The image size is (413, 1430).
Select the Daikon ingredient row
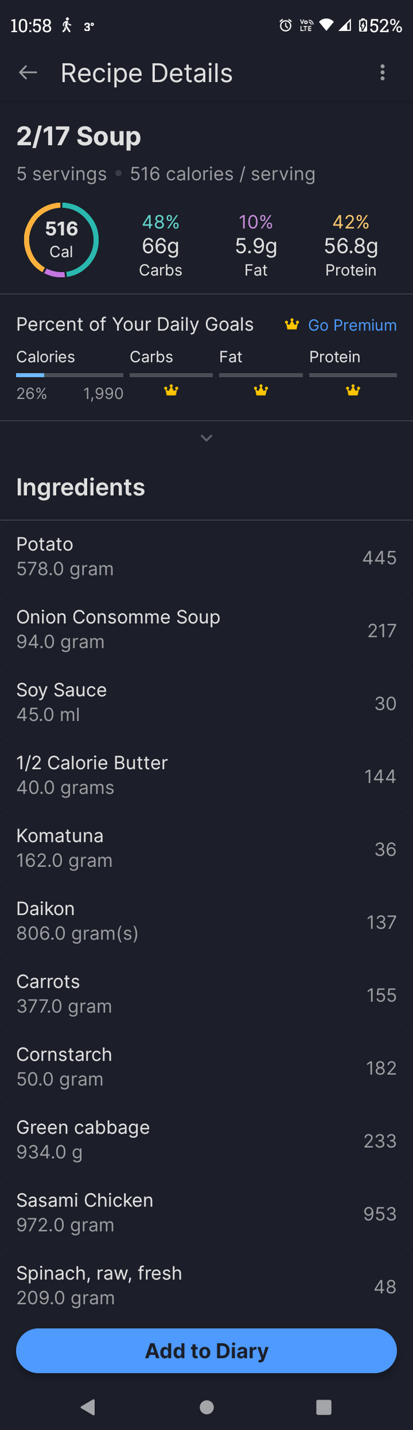pos(206,921)
